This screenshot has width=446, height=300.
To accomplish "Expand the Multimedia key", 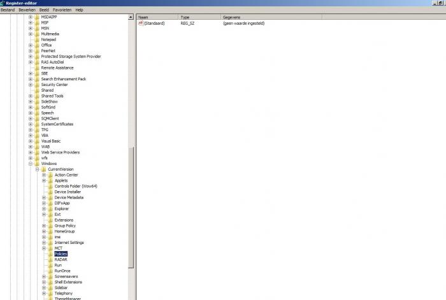I will point(31,34).
